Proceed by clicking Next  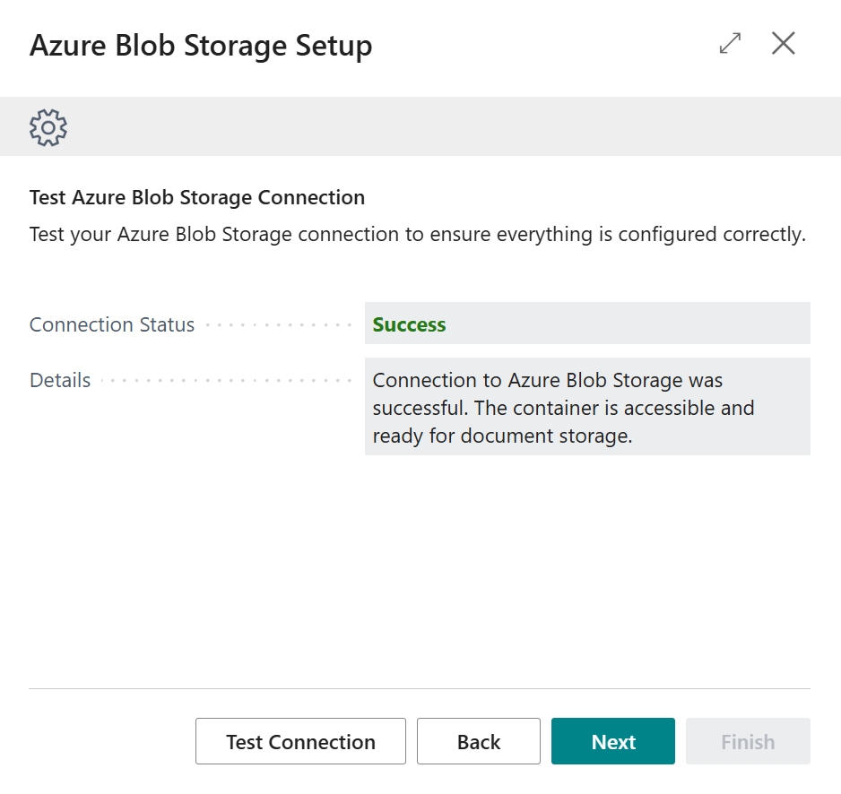click(x=613, y=741)
